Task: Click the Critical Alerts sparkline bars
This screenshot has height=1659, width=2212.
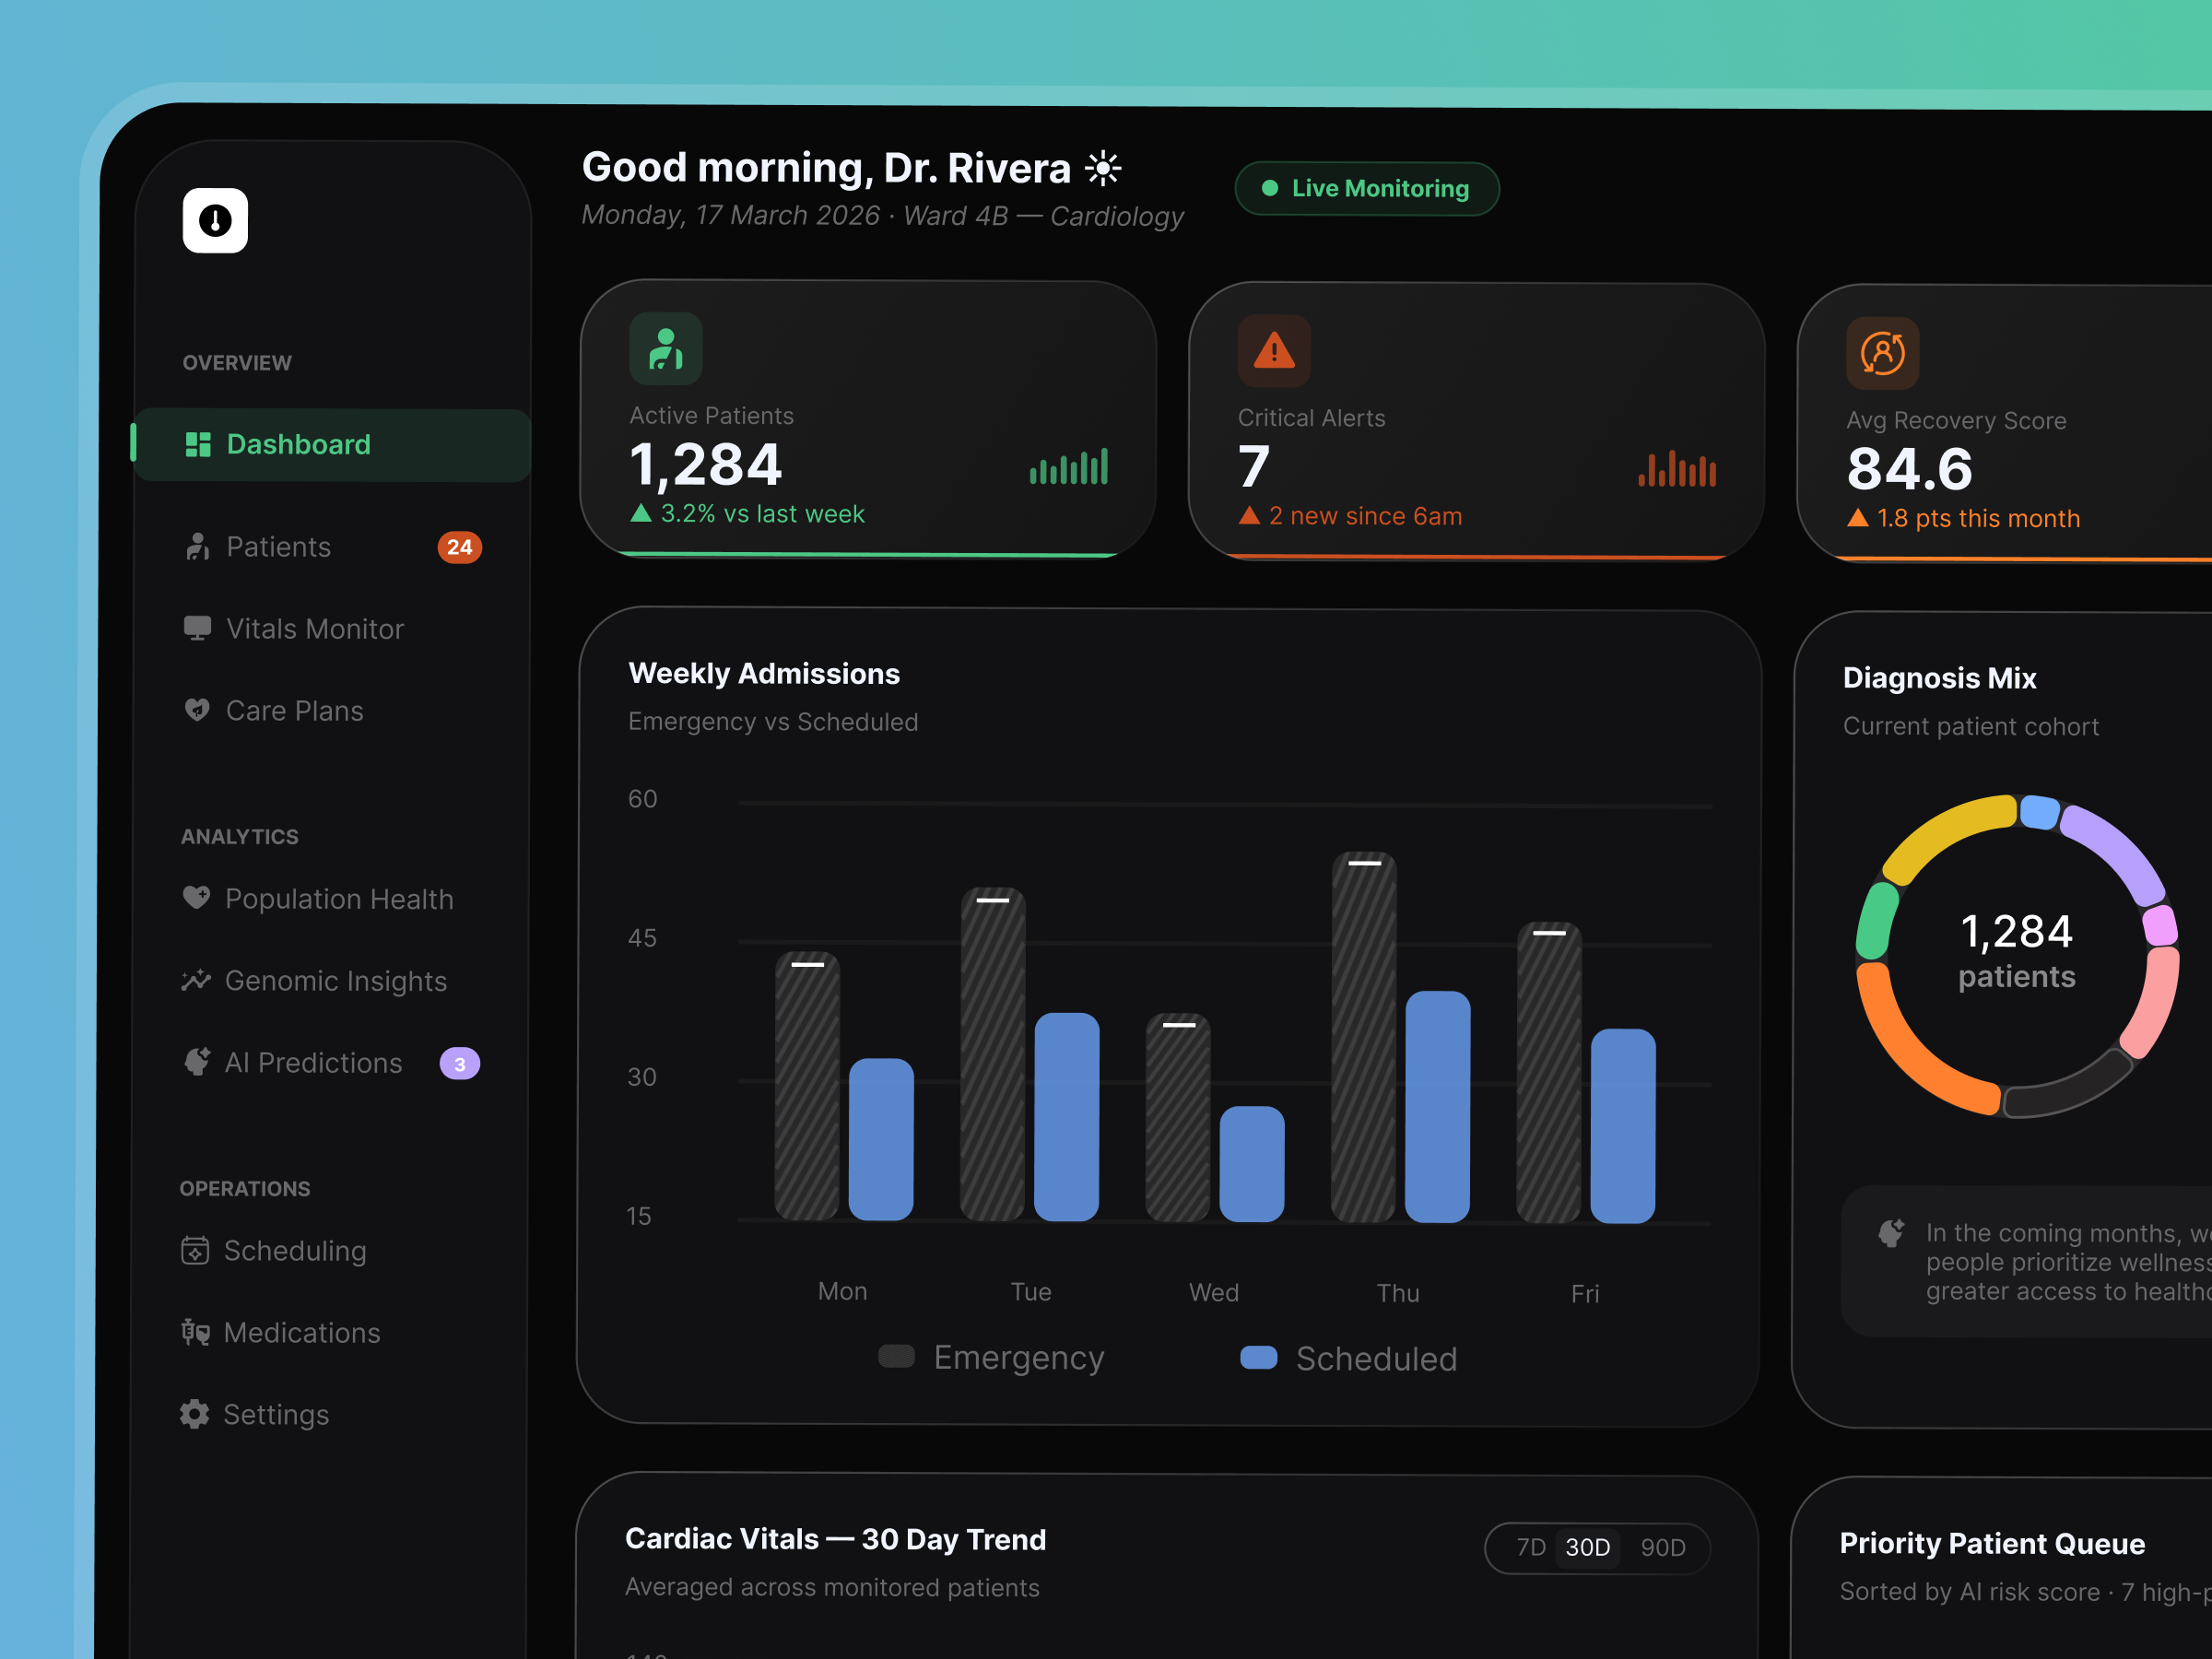Action: (x=1677, y=468)
